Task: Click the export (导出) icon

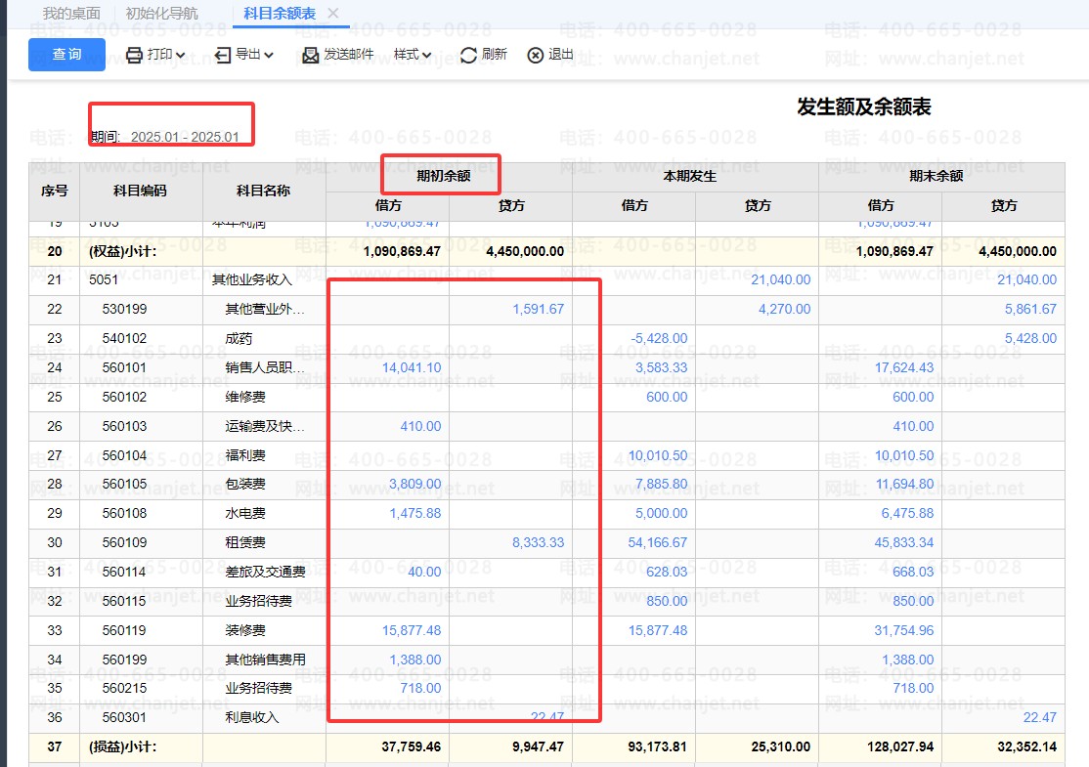Action: click(x=223, y=55)
